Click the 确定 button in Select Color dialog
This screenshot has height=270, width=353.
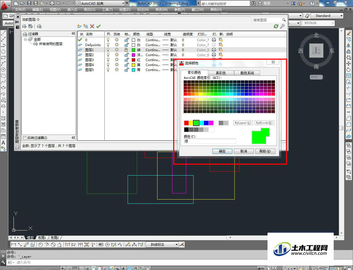(x=222, y=151)
